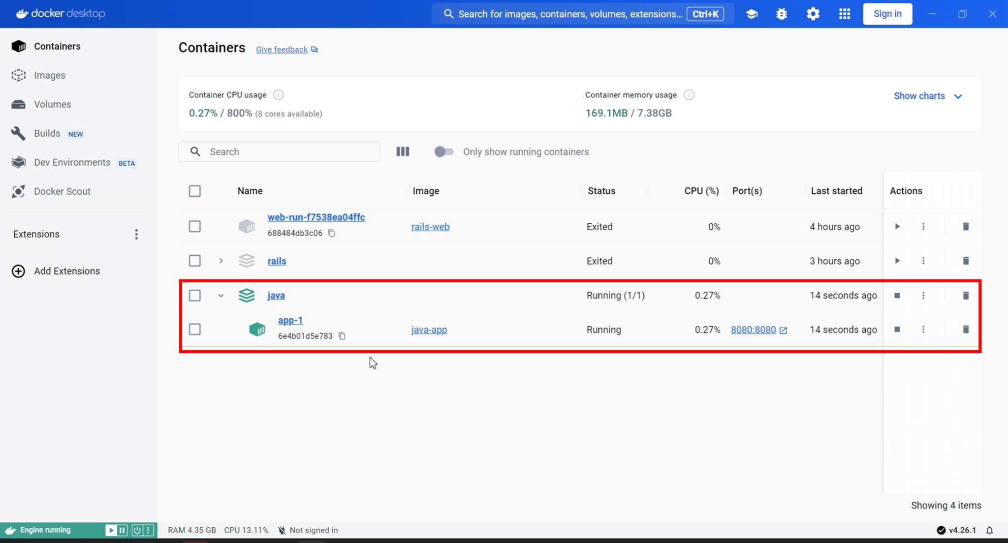Delete the web-run-f7538ea04ffc container

click(965, 227)
